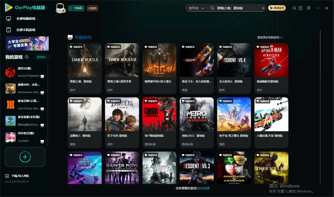The width and height of the screenshot is (334, 197).
Task: Click the 点击反馈 feedback link
Action: 204,188
